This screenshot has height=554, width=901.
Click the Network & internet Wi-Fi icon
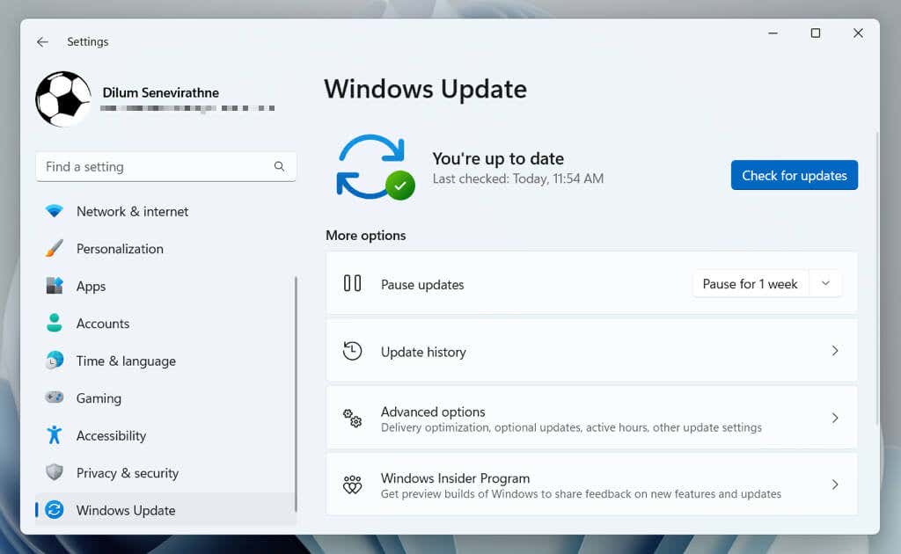click(x=54, y=211)
